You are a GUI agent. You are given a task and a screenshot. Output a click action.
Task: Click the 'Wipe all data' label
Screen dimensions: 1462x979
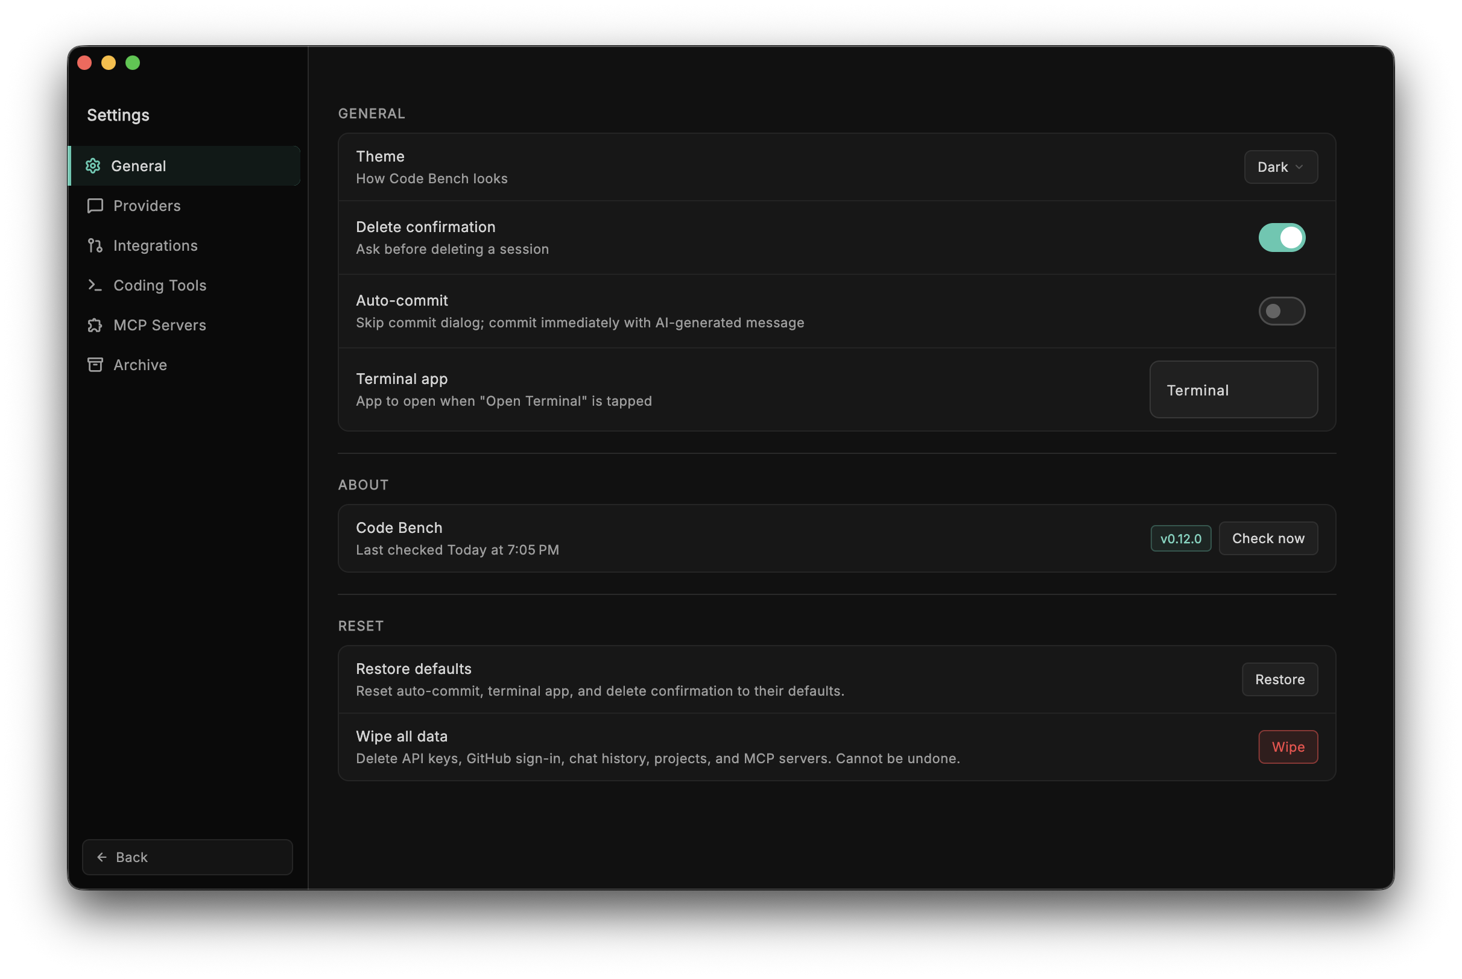click(x=402, y=736)
